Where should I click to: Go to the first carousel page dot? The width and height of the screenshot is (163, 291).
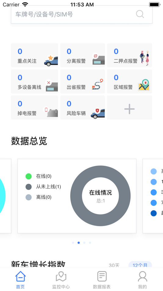click(73, 243)
